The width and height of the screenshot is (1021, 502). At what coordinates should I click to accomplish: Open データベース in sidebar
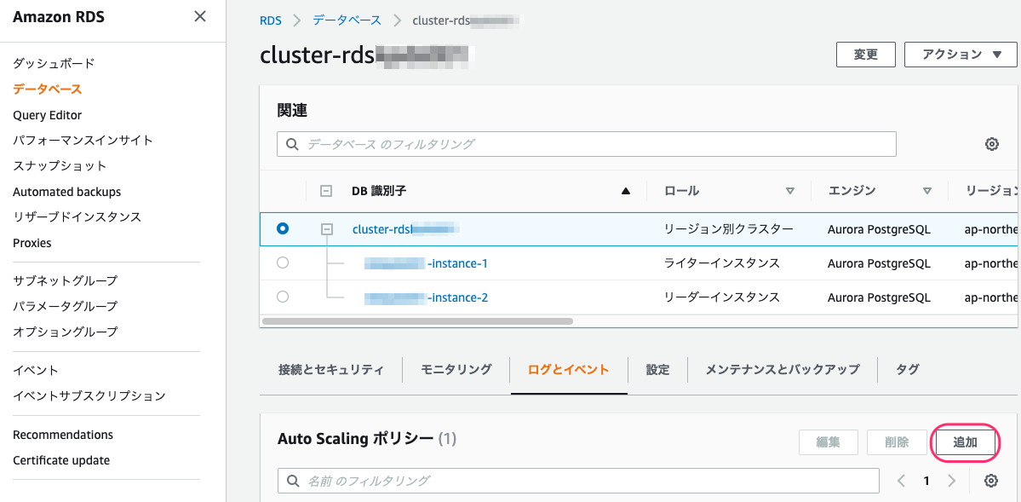[x=48, y=89]
